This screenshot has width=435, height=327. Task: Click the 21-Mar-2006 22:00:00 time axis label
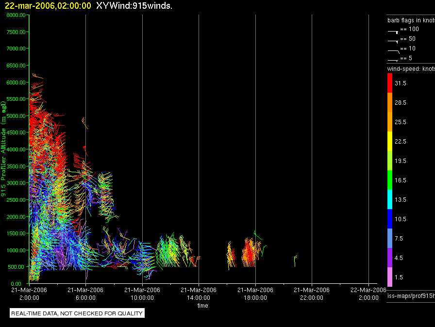[312, 294]
